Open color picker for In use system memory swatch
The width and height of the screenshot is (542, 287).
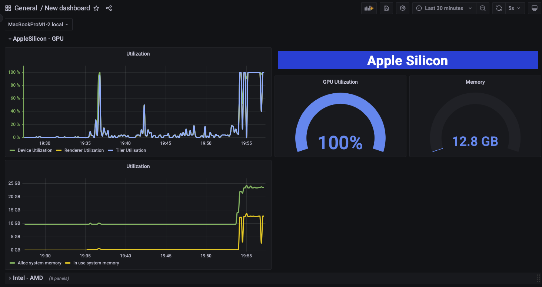pyautogui.click(x=67, y=263)
